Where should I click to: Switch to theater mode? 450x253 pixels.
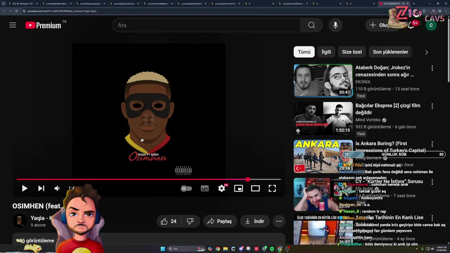tap(255, 188)
